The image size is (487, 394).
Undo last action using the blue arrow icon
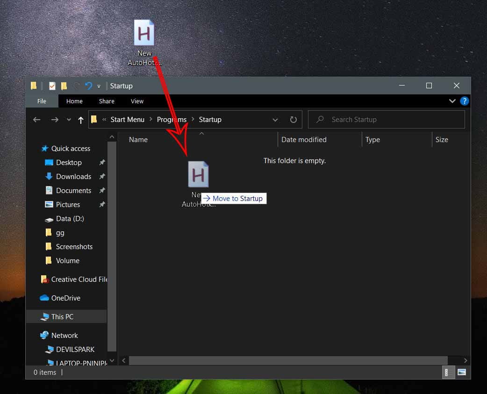(x=89, y=86)
